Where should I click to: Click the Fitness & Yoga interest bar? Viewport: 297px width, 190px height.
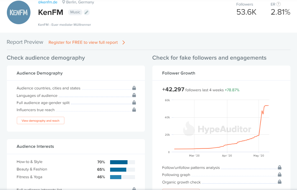[x=122, y=177]
